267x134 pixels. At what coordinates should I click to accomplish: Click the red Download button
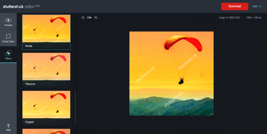click(x=235, y=6)
